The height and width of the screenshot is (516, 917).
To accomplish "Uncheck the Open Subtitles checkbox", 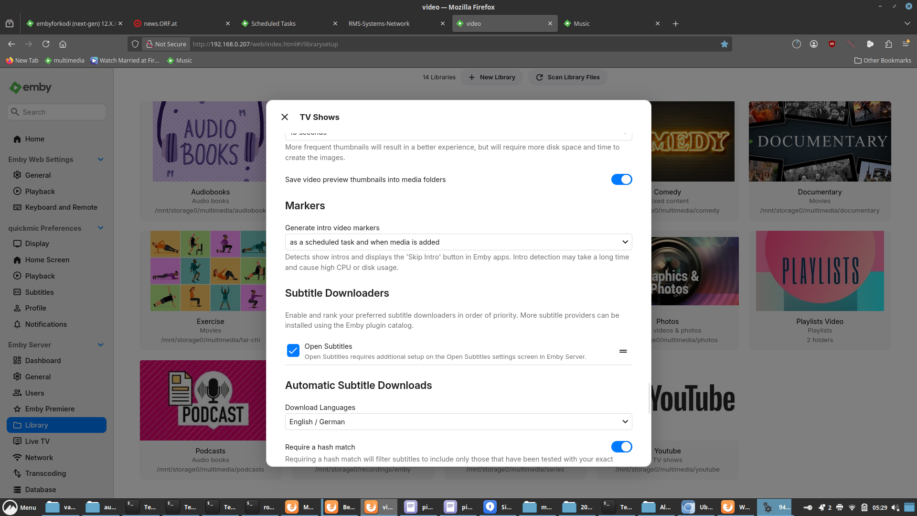I will [x=293, y=351].
